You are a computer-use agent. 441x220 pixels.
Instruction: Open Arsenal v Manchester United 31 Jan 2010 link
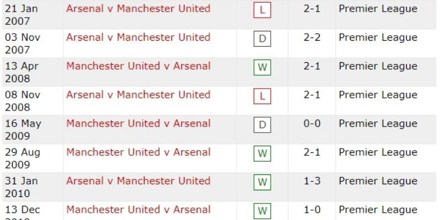tap(138, 181)
